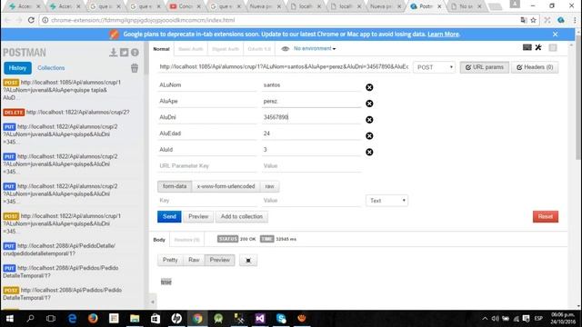
Task: Delete the AluEdad parameter row
Action: [369, 135]
